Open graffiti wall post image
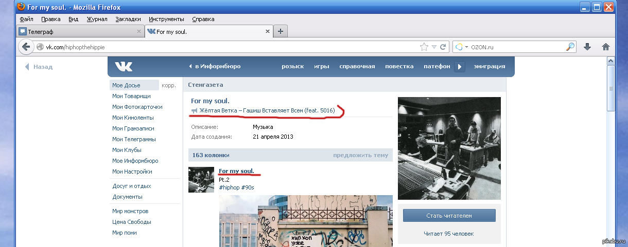This screenshot has height=247, width=628. pyautogui.click(x=306, y=221)
